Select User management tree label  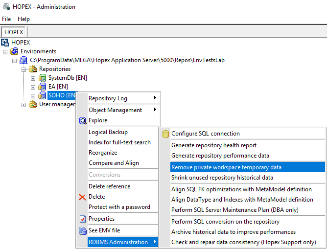[57, 104]
